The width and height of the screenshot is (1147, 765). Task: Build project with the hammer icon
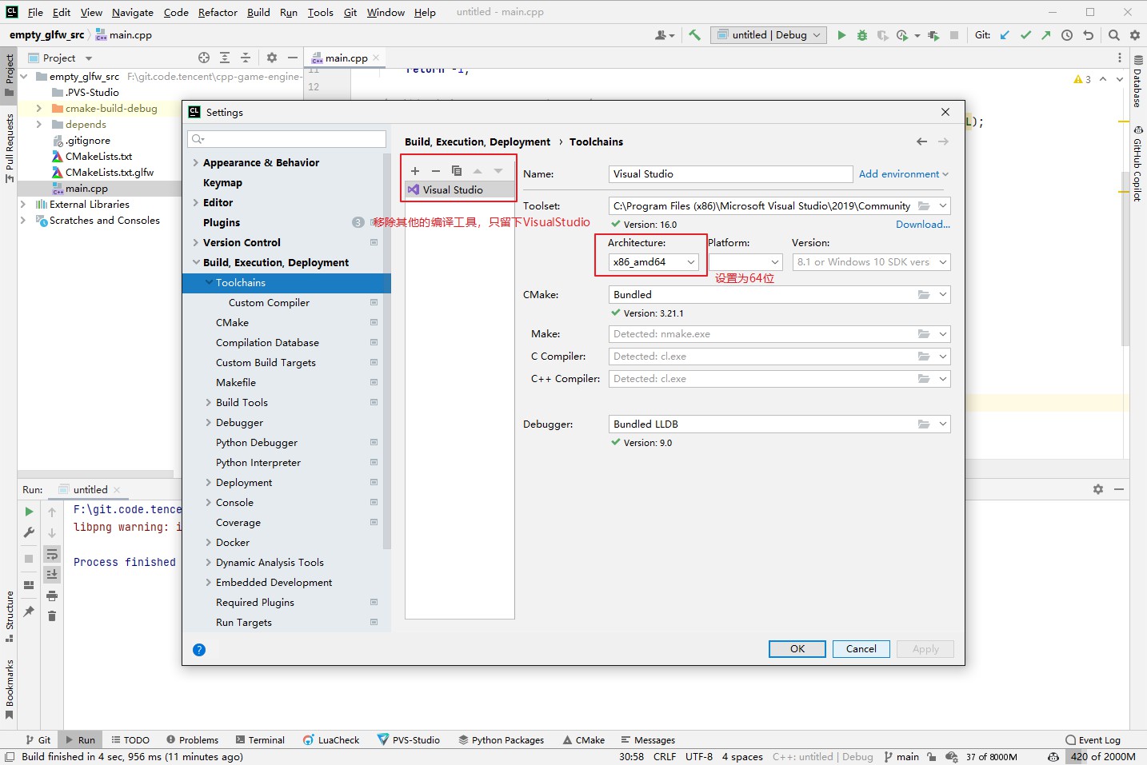click(x=694, y=35)
